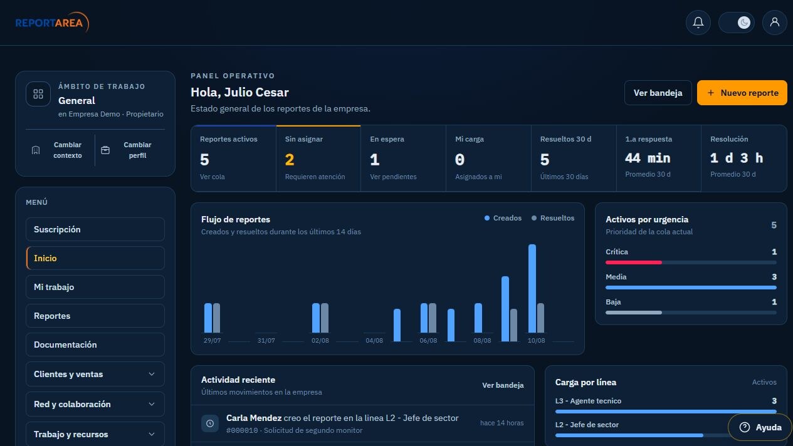Expand the Trabajo y recursos chevron
Viewport: 793px width, 446px height.
[x=152, y=434]
